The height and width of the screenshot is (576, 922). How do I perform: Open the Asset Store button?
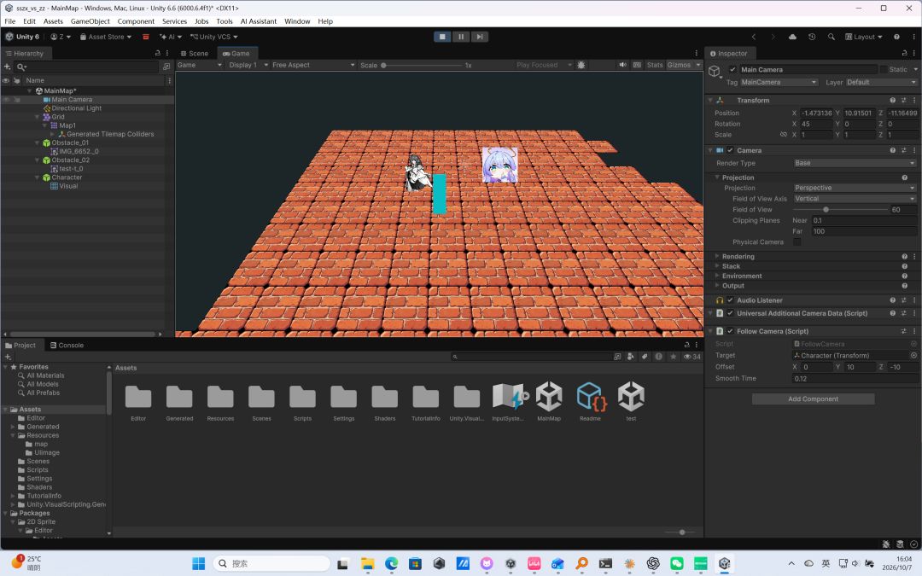(106, 37)
